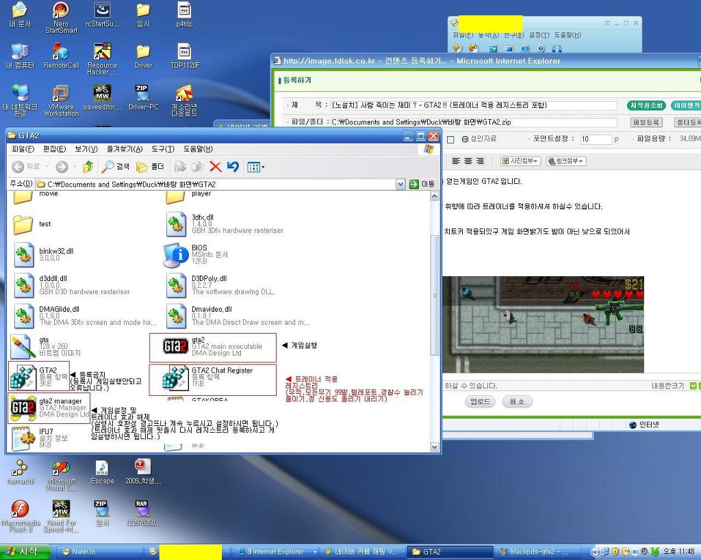
Task: Click the headphones icon in NateOn window
Action: coord(557,49)
